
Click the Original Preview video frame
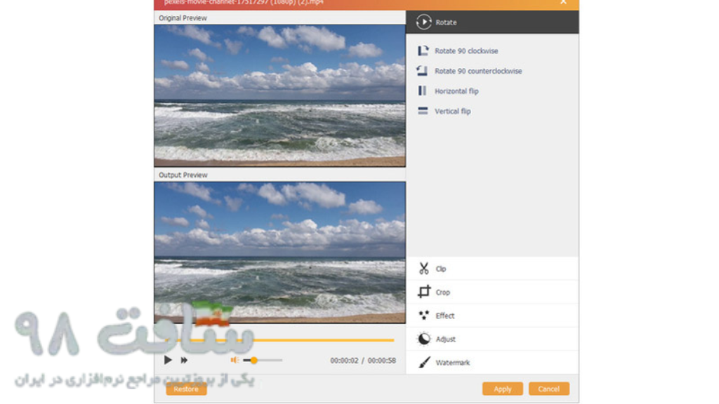tap(279, 95)
